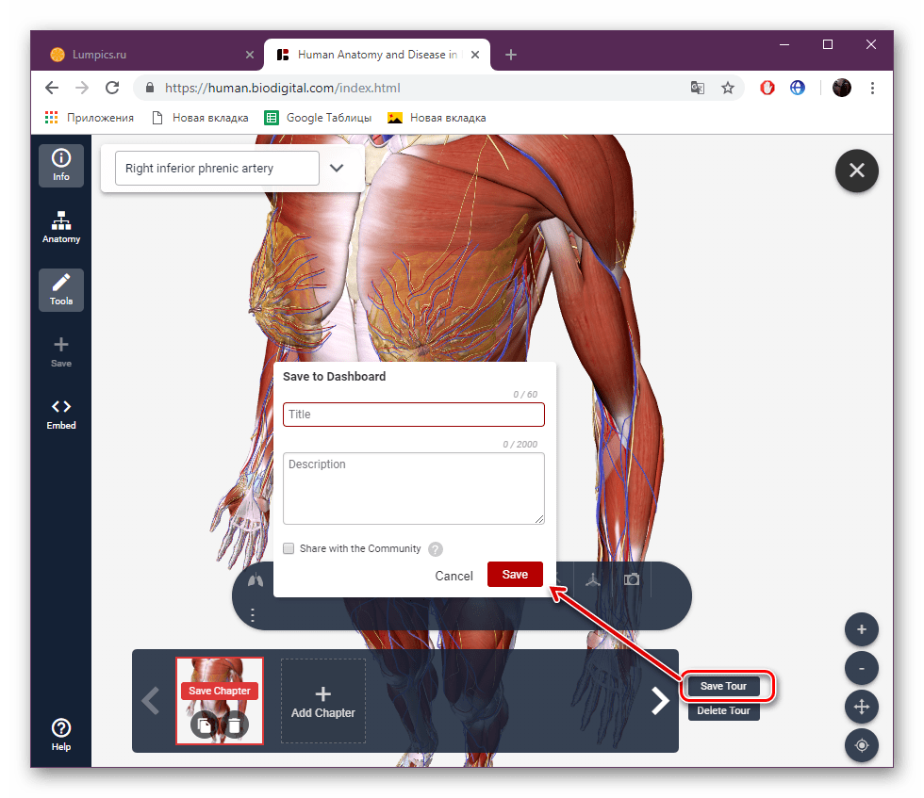This screenshot has height=798, width=924.
Task: Select the Anatomy sidebar icon
Action: tap(60, 228)
